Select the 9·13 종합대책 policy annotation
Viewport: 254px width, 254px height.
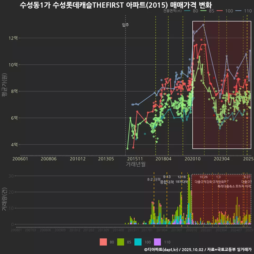[x=167, y=180]
